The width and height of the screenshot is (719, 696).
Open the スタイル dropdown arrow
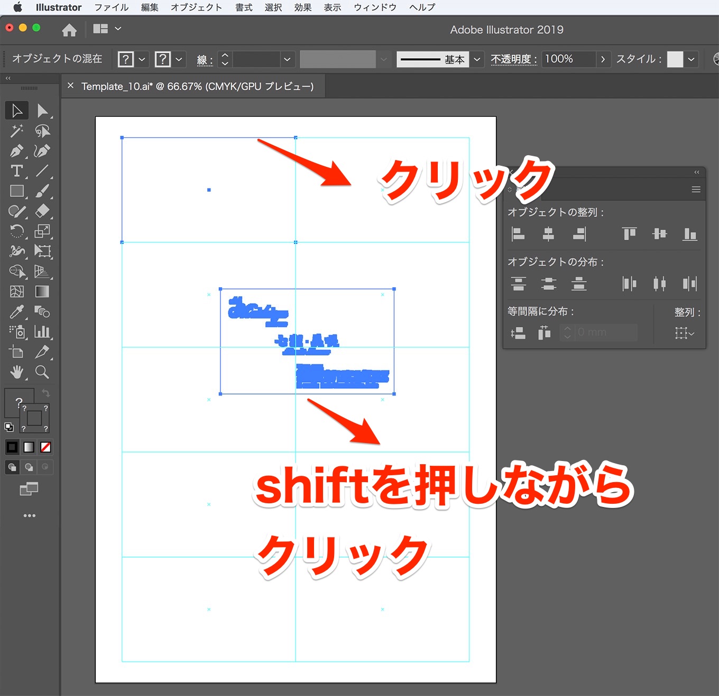[691, 59]
